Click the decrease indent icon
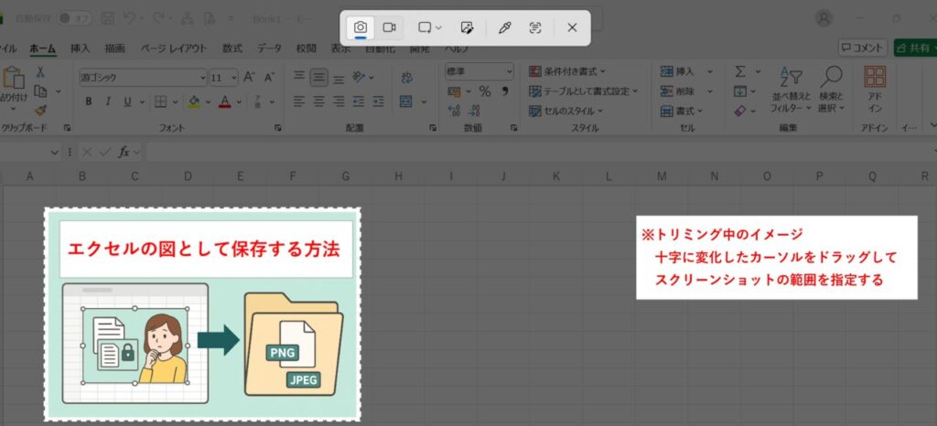937x426 pixels. click(x=359, y=101)
